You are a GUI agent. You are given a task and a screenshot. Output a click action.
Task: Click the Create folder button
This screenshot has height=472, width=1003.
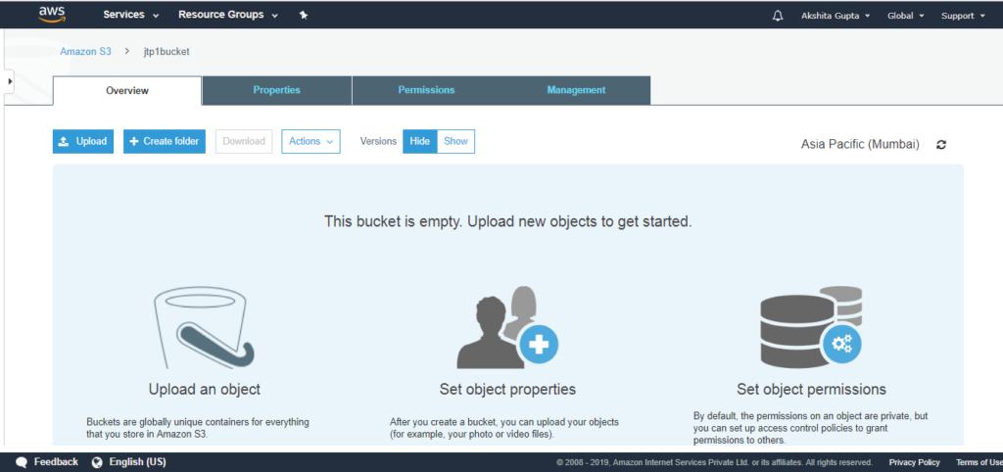click(x=165, y=141)
